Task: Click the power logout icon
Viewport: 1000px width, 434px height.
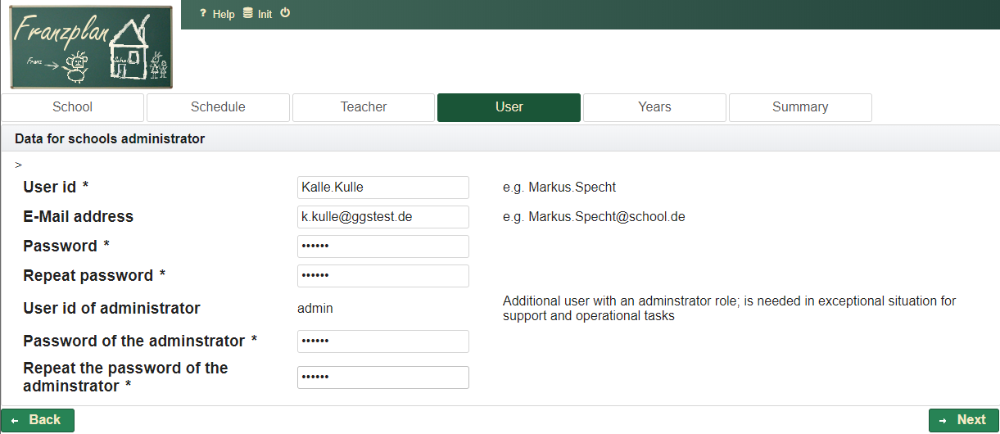Action: (x=285, y=13)
